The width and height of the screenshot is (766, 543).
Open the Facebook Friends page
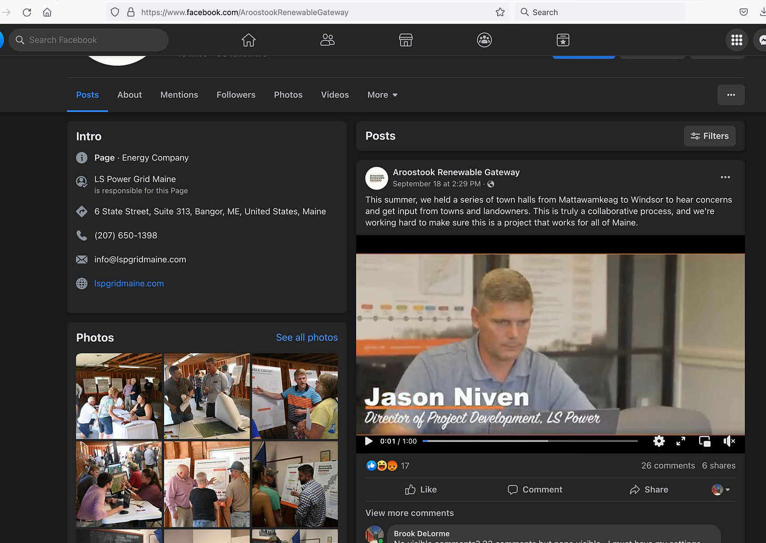(x=327, y=40)
